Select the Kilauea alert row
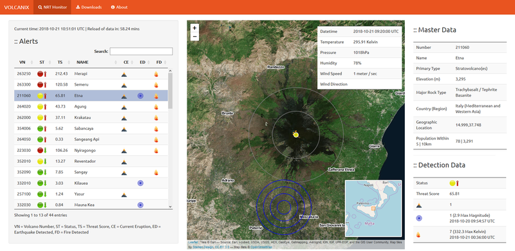This screenshot has height=251, width=515. (x=91, y=183)
